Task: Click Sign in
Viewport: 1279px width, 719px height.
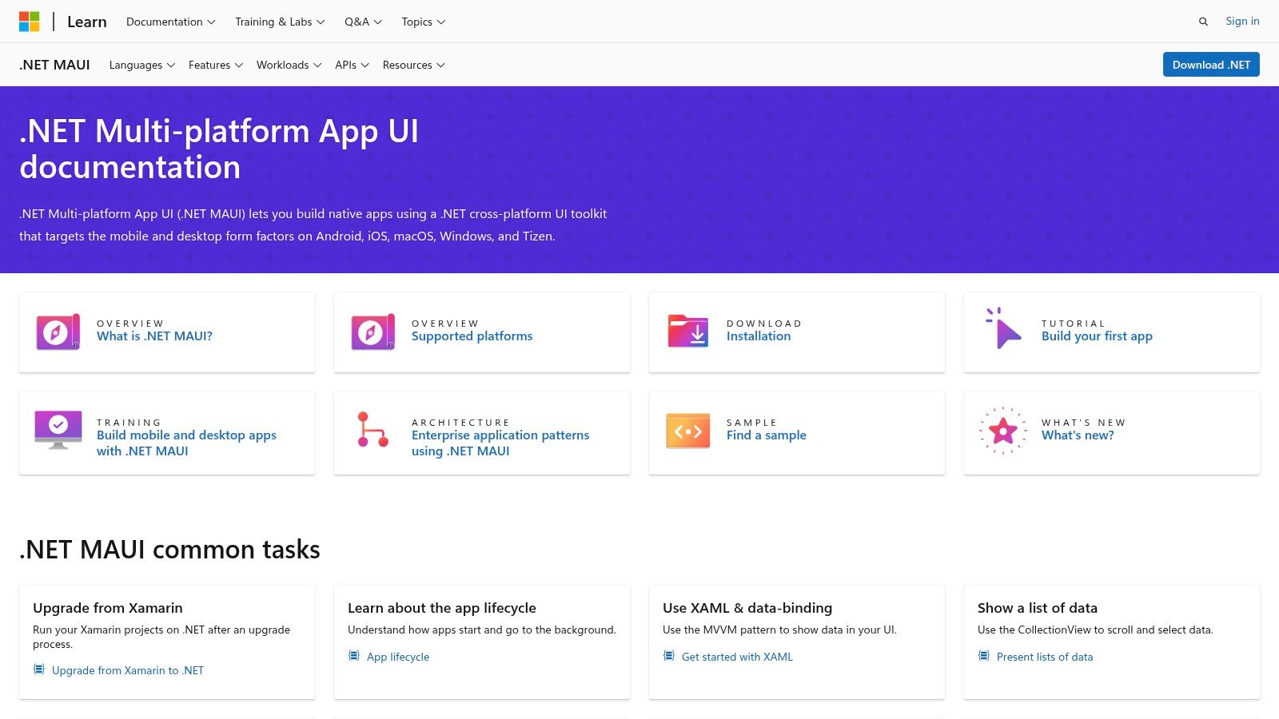Action: tap(1242, 21)
